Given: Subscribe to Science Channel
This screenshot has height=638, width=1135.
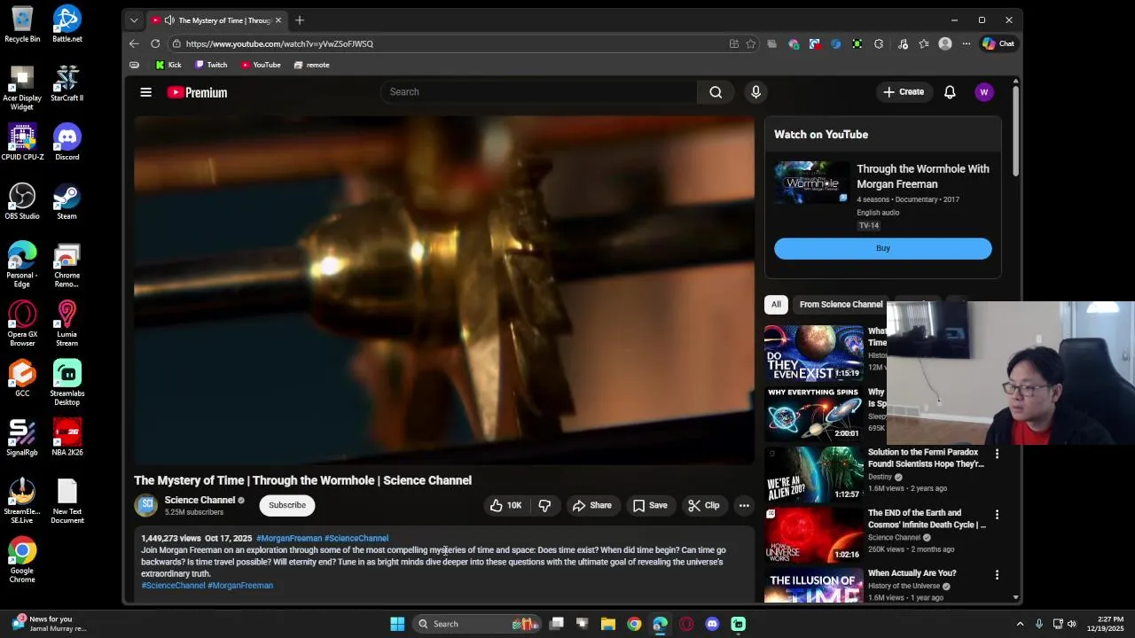Looking at the screenshot, I should 287,505.
